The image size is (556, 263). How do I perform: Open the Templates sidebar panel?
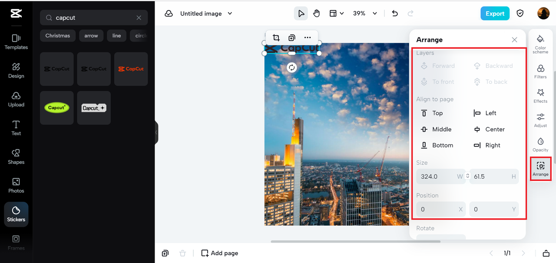pos(16,42)
